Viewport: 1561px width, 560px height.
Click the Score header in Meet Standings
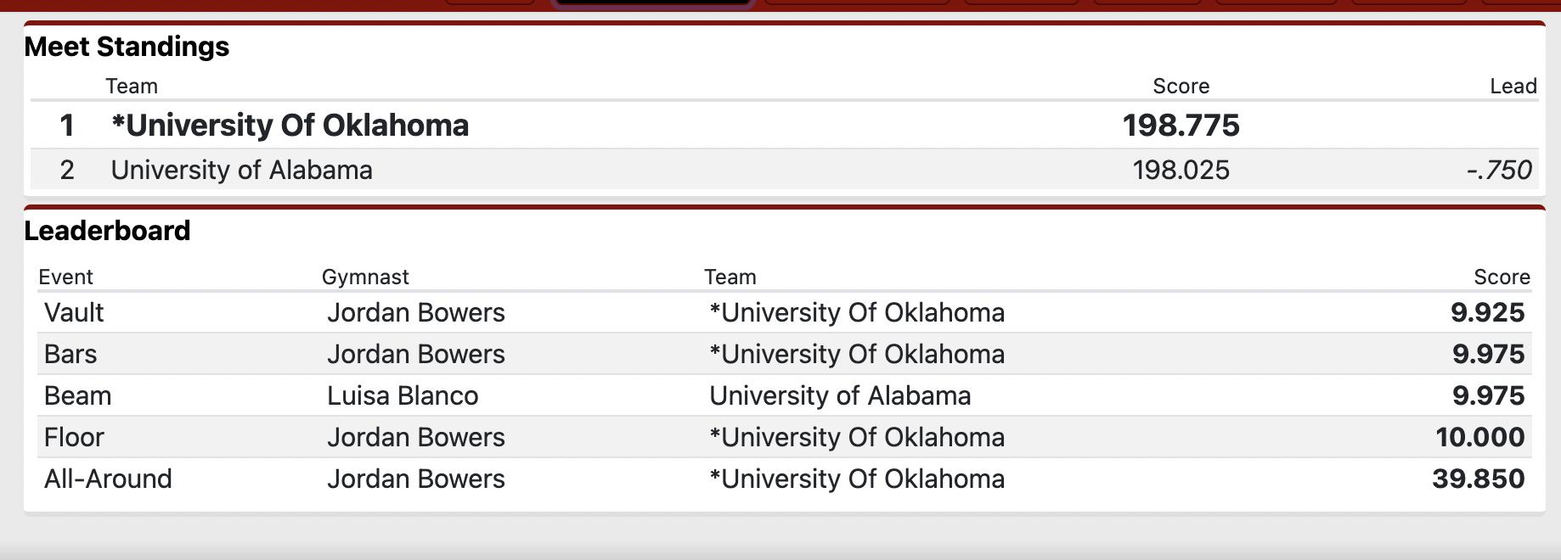(1181, 86)
